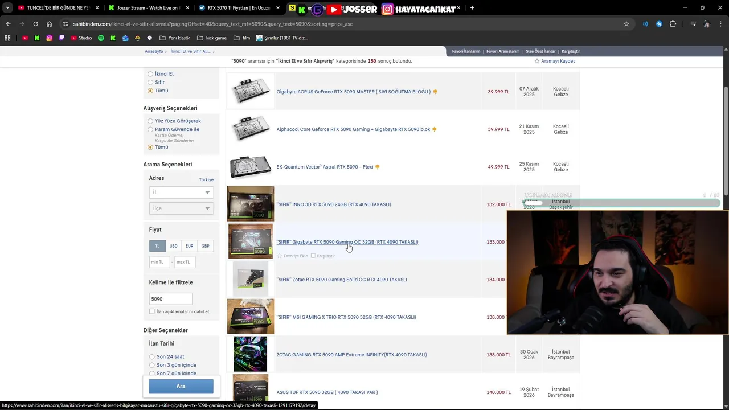Open the YouTube bookmark icon
Image resolution: width=729 pixels, height=410 pixels.
25,38
